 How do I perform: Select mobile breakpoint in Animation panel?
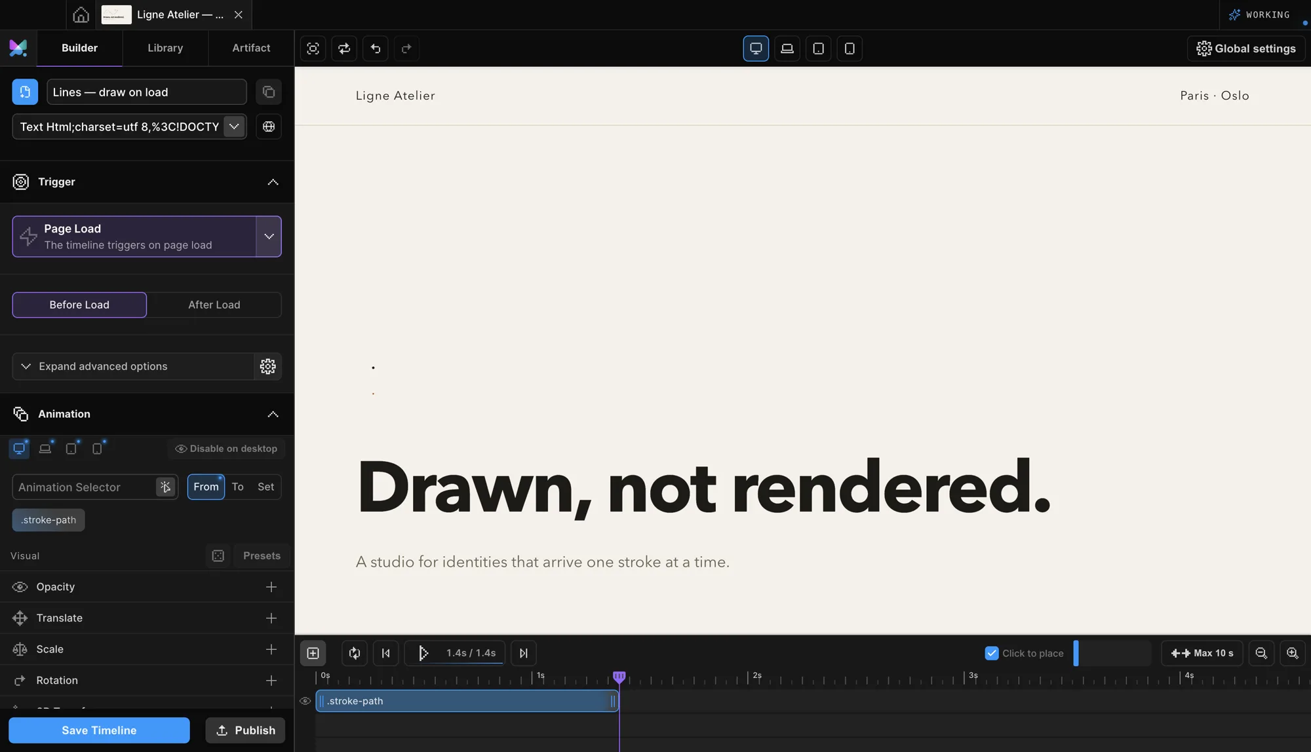click(x=98, y=449)
